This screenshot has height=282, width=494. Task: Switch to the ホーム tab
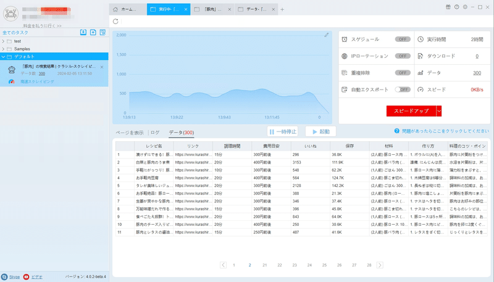click(128, 9)
